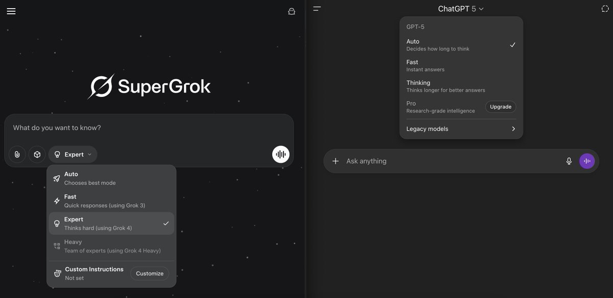
Task: Open the Grok hamburger menu
Action: coord(11,11)
